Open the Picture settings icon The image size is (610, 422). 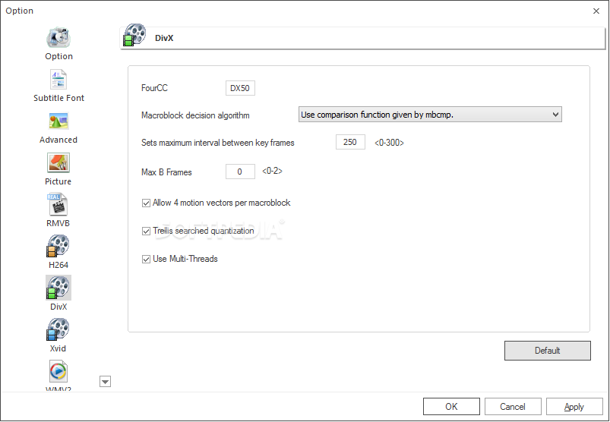[58, 163]
